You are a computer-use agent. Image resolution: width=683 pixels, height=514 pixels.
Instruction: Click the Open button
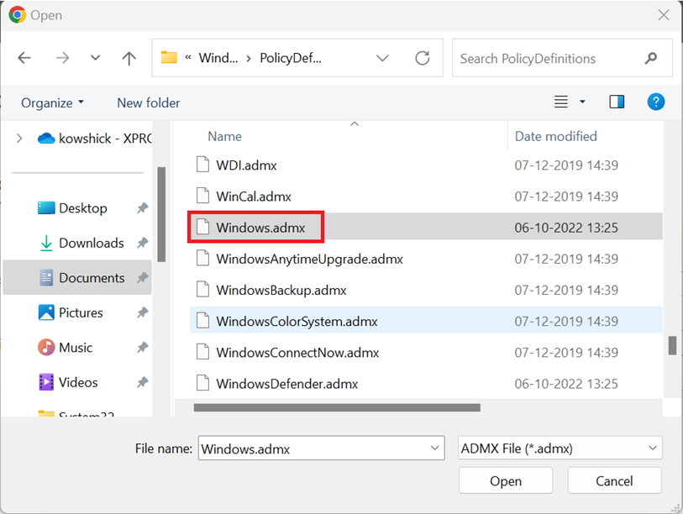pyautogui.click(x=505, y=481)
